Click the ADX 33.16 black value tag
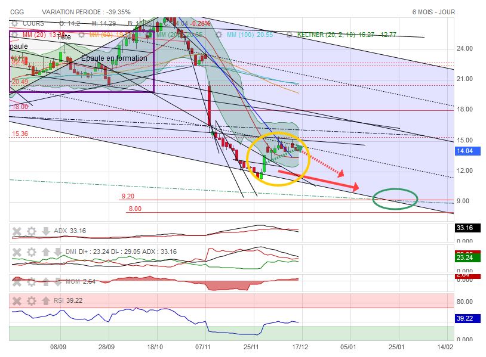486x357 pixels. [467, 228]
